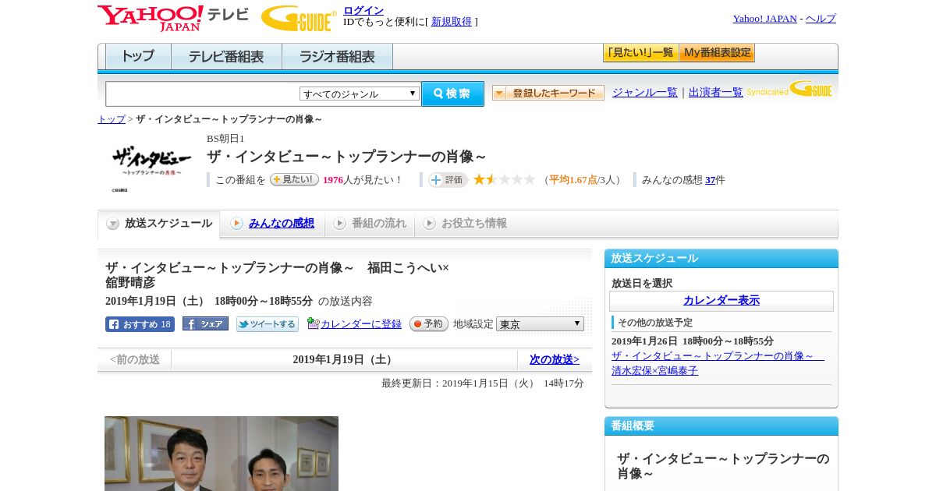
Task: Select the お役立ち情報 tab
Action: [x=465, y=224]
